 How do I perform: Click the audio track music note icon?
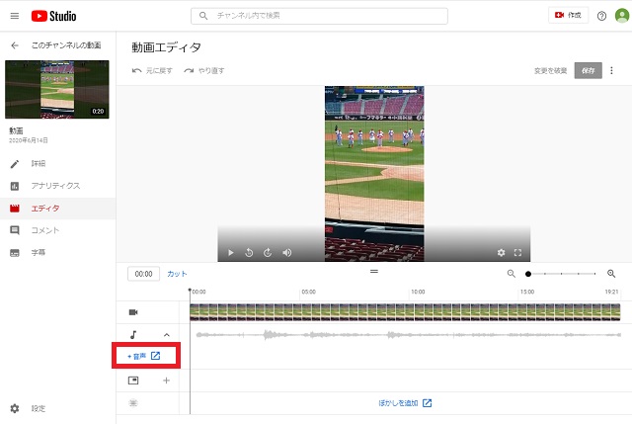[x=133, y=334]
